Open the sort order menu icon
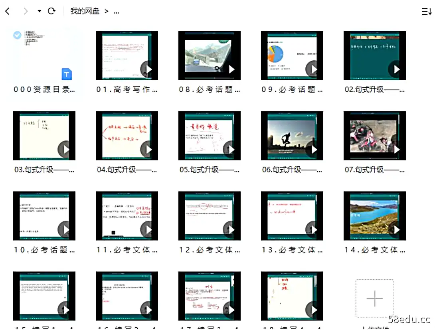 pos(426,12)
